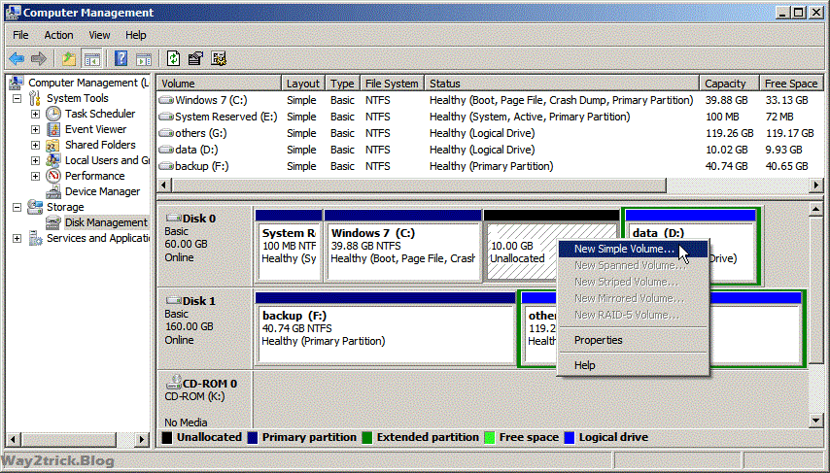Sort by the Layout column header
830x473 pixels.
click(x=303, y=84)
